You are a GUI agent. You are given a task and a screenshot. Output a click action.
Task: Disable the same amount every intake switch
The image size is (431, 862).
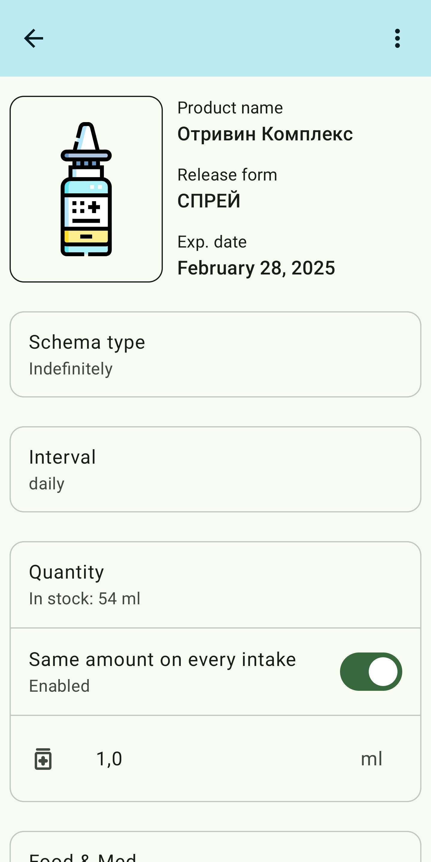click(x=371, y=671)
